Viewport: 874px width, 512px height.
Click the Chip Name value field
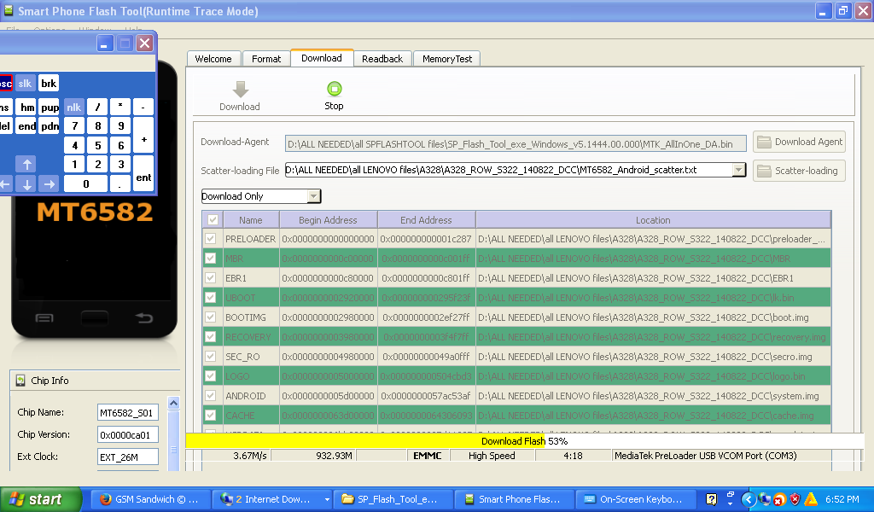128,413
